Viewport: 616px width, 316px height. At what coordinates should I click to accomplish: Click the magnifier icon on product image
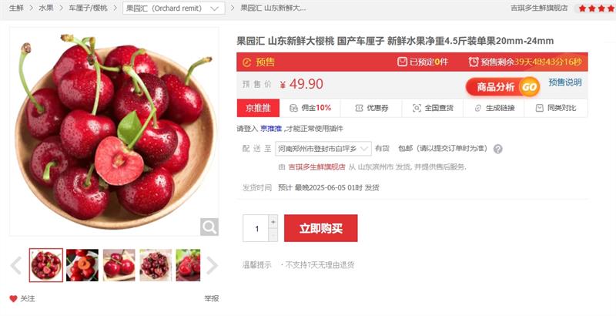point(209,227)
